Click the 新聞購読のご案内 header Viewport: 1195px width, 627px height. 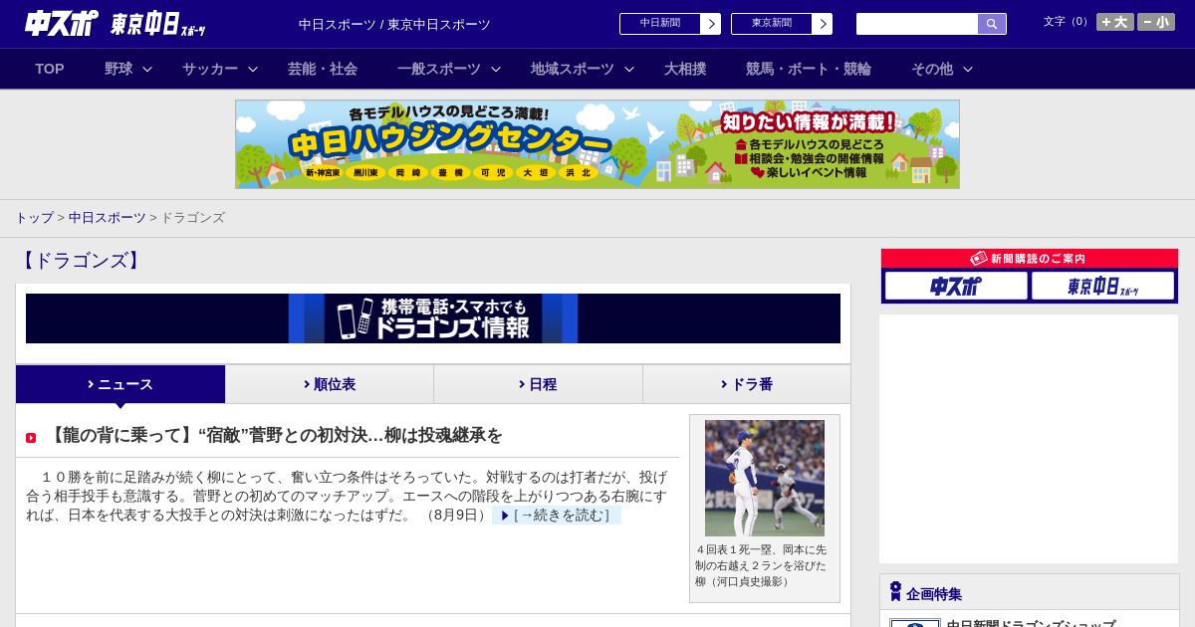click(1030, 259)
